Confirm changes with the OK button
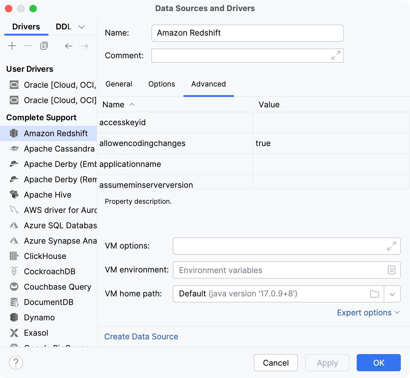Screen dimensions: 410x378 coord(378,363)
